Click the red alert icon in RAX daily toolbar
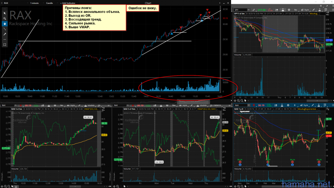This screenshot has height=188, width=334. [254, 105]
